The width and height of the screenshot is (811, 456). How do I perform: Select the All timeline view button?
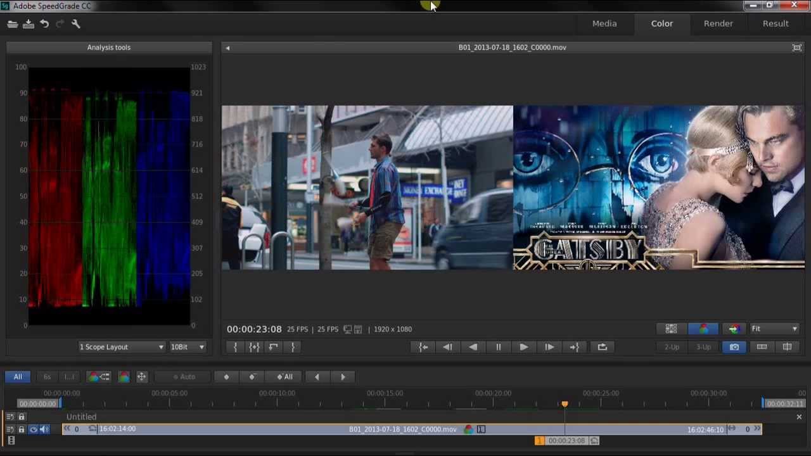[x=18, y=377]
